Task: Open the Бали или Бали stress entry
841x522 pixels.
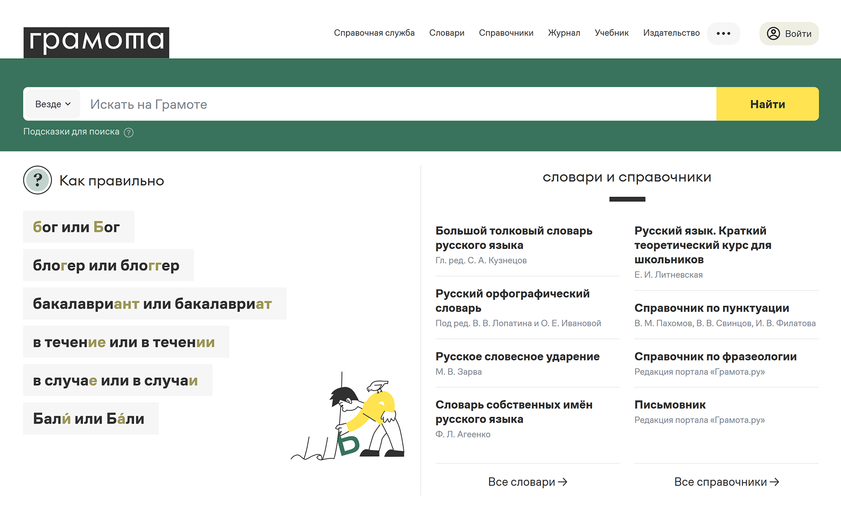Action: coord(91,419)
